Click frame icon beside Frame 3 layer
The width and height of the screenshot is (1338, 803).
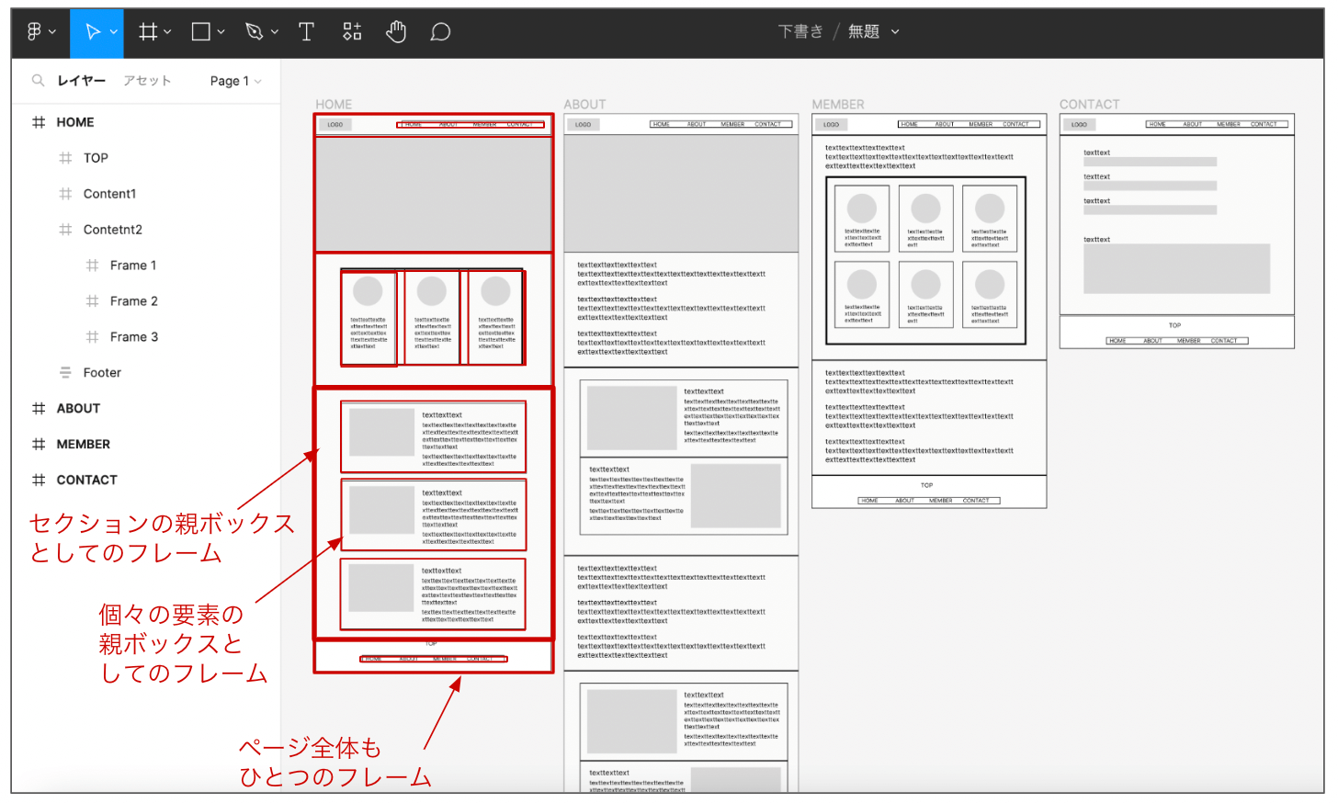click(x=92, y=337)
